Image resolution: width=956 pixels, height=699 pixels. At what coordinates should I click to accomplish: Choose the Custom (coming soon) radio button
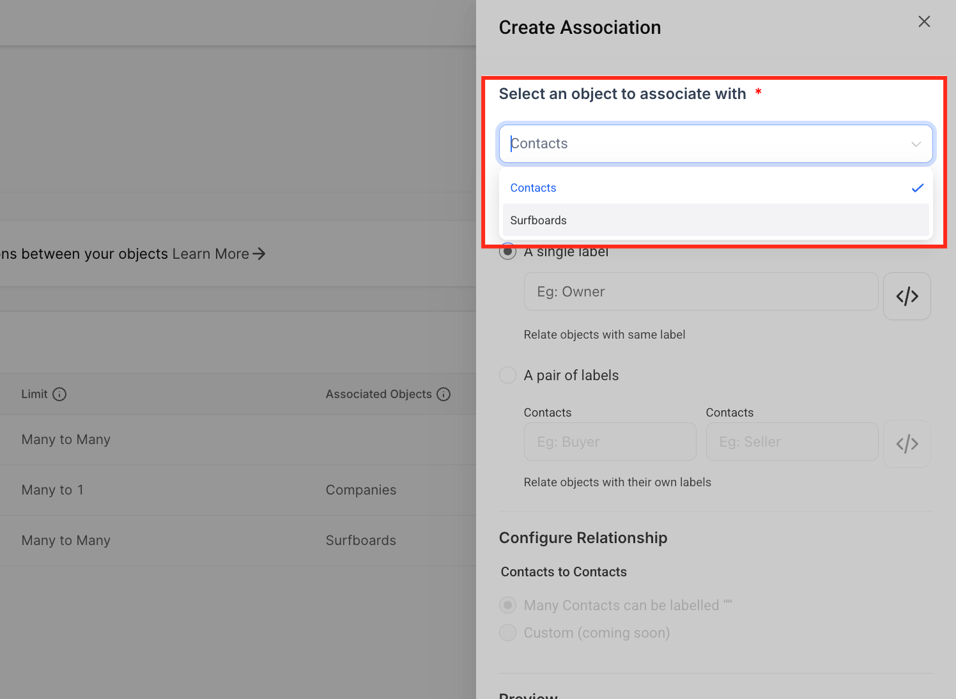[x=507, y=633]
